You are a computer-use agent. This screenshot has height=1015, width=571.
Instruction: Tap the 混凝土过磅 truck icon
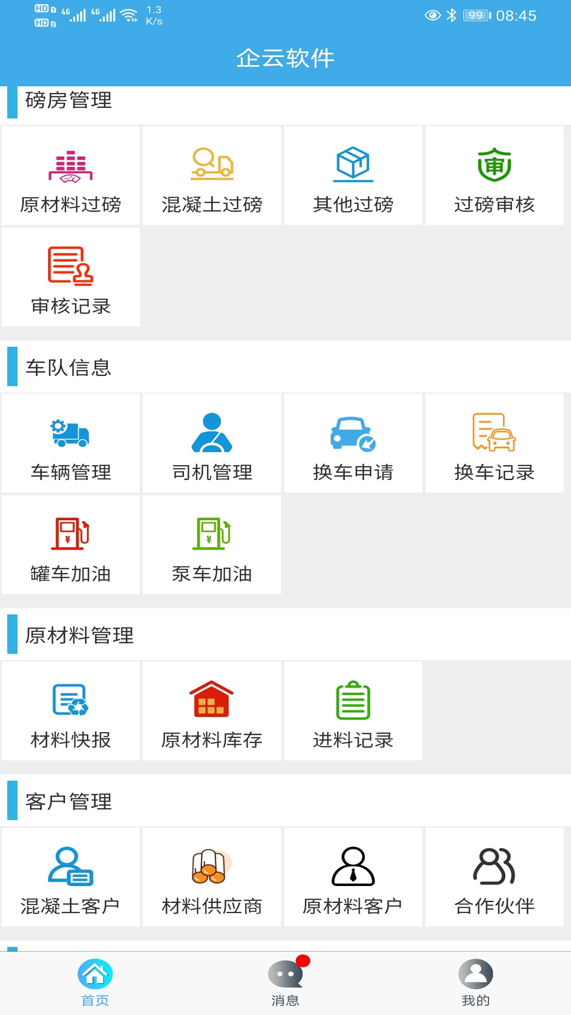tap(212, 164)
